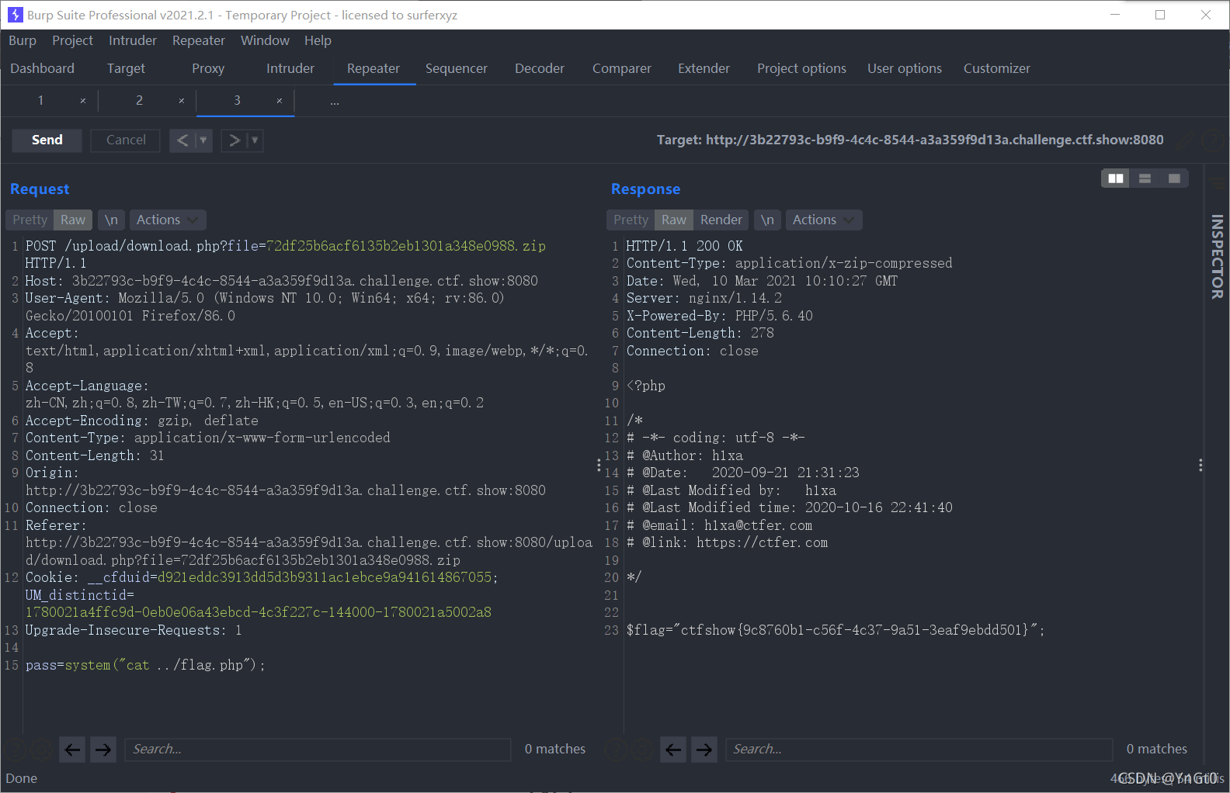This screenshot has width=1230, height=793.
Task: Switch to the Decoder tab
Action: click(x=540, y=68)
